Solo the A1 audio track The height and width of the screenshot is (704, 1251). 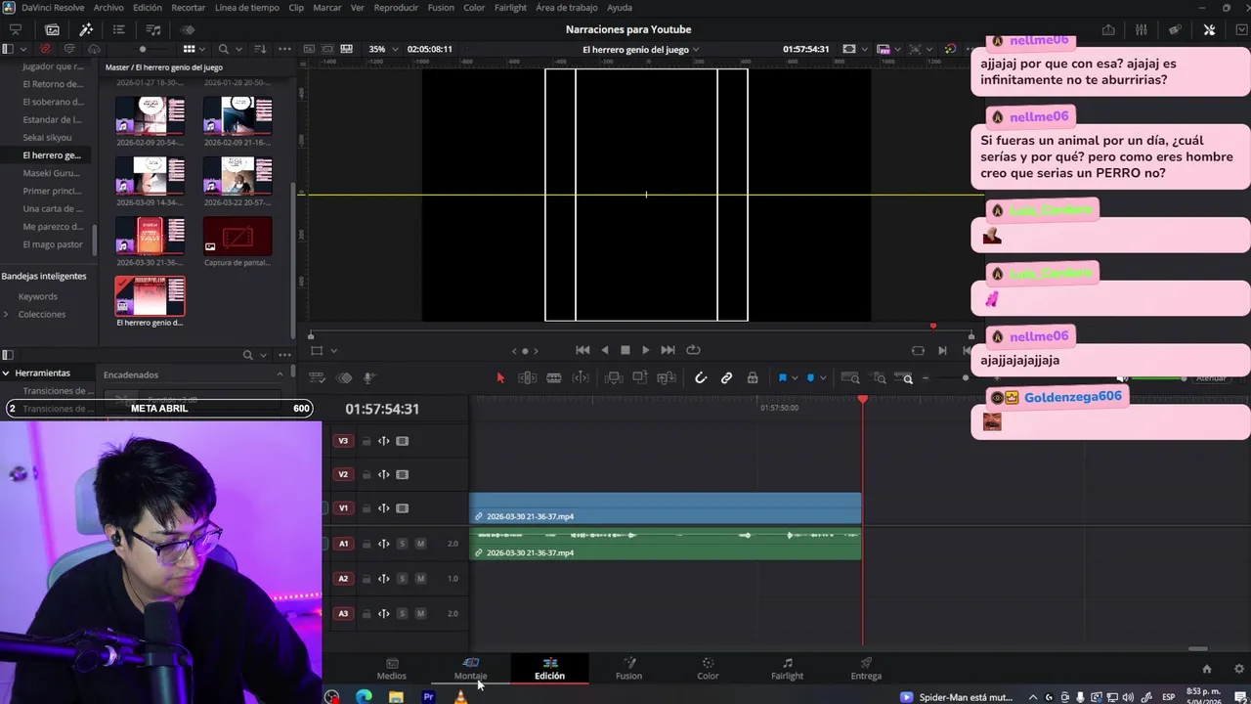point(402,544)
